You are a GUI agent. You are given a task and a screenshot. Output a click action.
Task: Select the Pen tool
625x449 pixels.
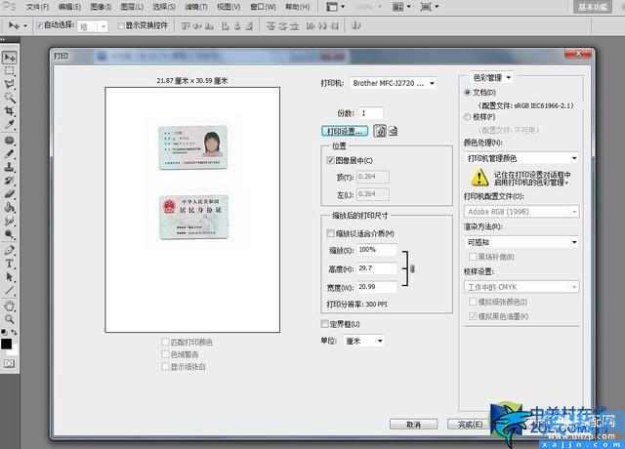point(9,250)
